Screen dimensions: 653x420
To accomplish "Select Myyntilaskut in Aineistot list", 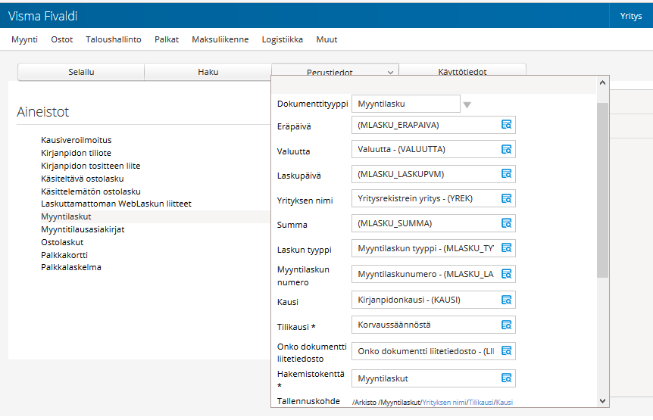I will (x=66, y=216).
